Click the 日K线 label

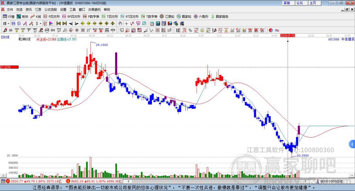[5, 37]
